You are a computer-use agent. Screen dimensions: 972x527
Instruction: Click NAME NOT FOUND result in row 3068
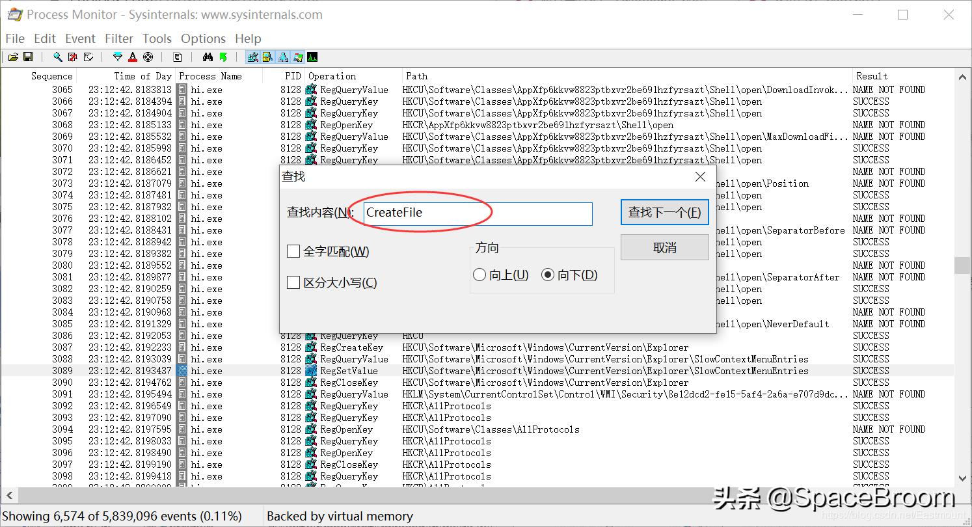889,125
